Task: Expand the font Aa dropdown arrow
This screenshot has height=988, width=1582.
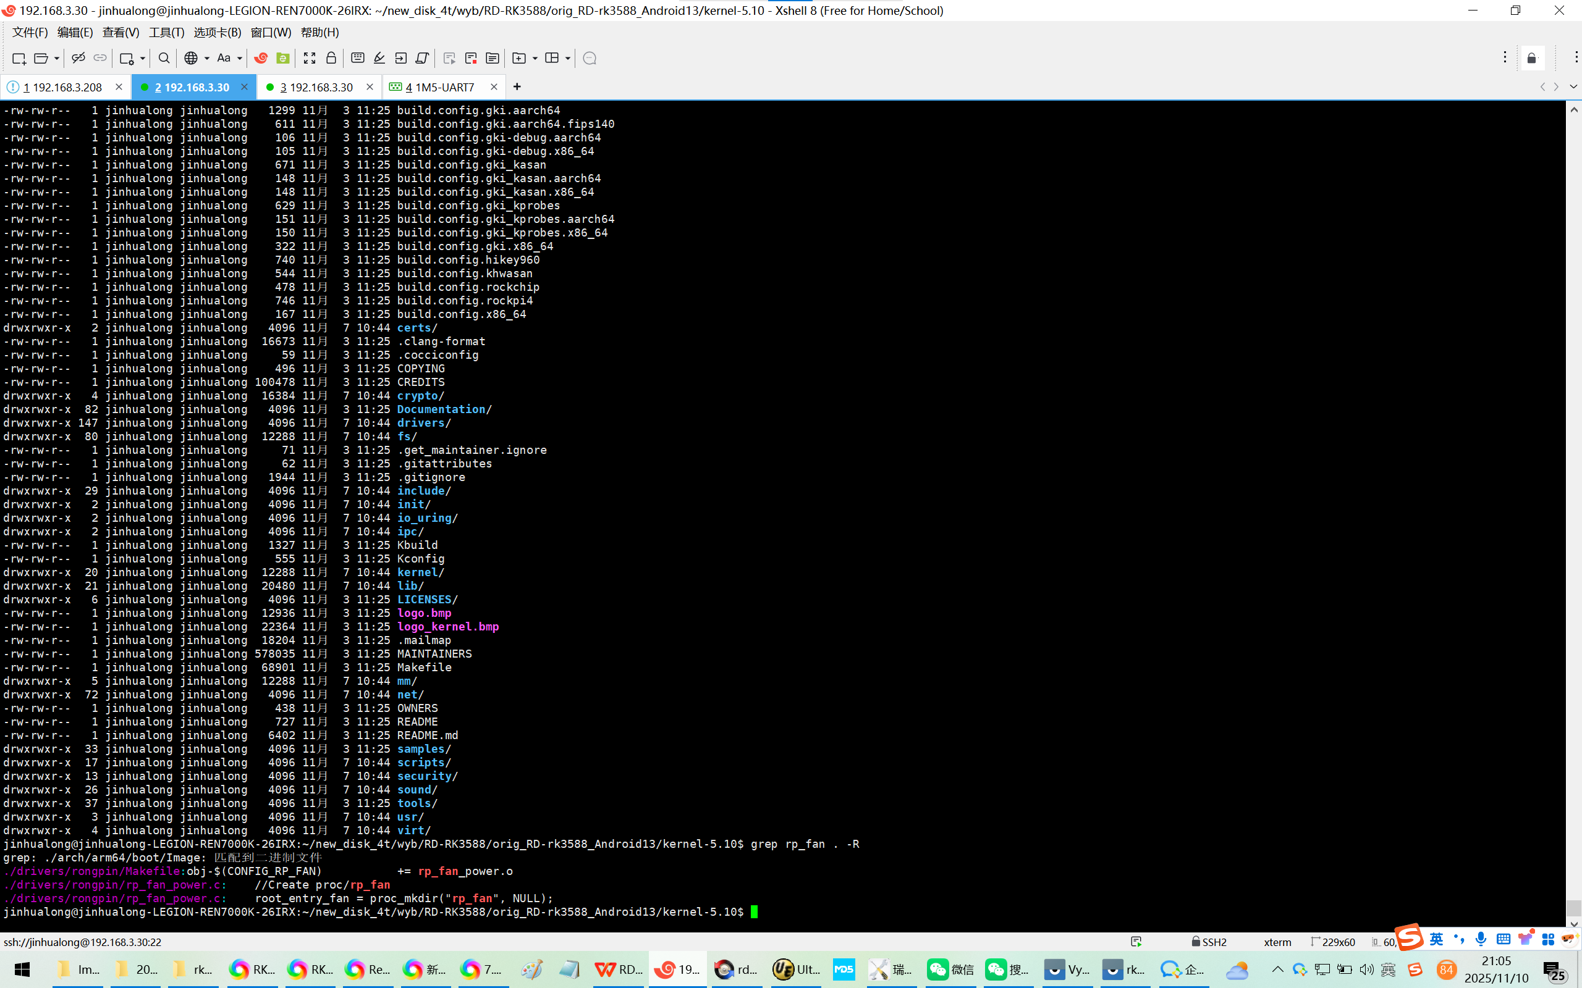Action: (240, 58)
